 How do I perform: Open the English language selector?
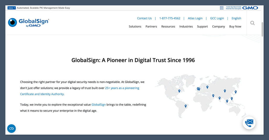point(236,18)
